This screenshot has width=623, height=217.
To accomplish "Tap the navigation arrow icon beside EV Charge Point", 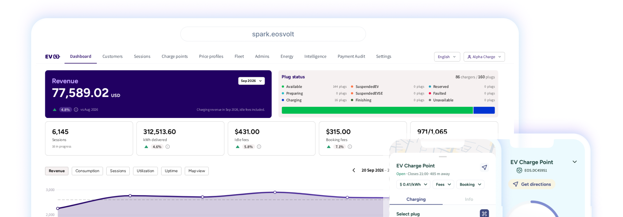I will [x=484, y=167].
